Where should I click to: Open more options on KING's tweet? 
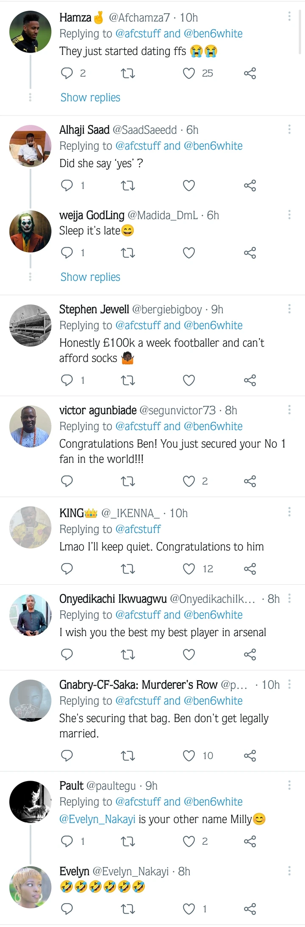pyautogui.click(x=289, y=512)
